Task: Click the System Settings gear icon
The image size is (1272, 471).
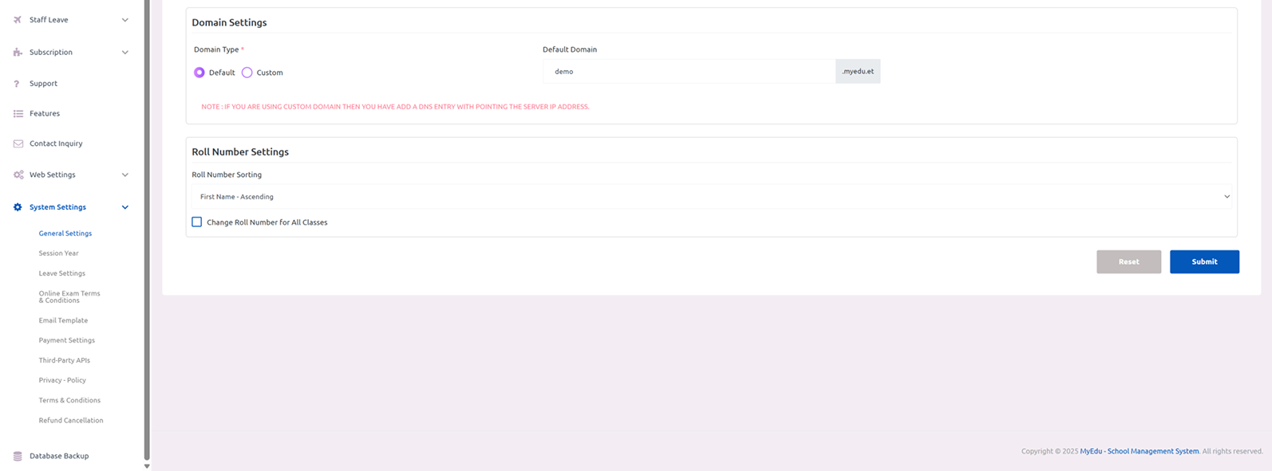Action: click(x=18, y=207)
